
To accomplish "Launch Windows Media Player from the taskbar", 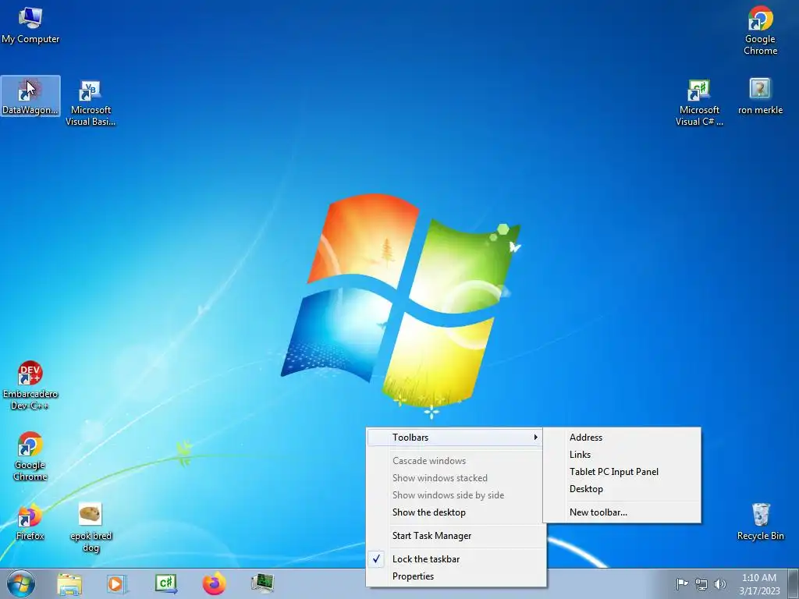I will 117,583.
